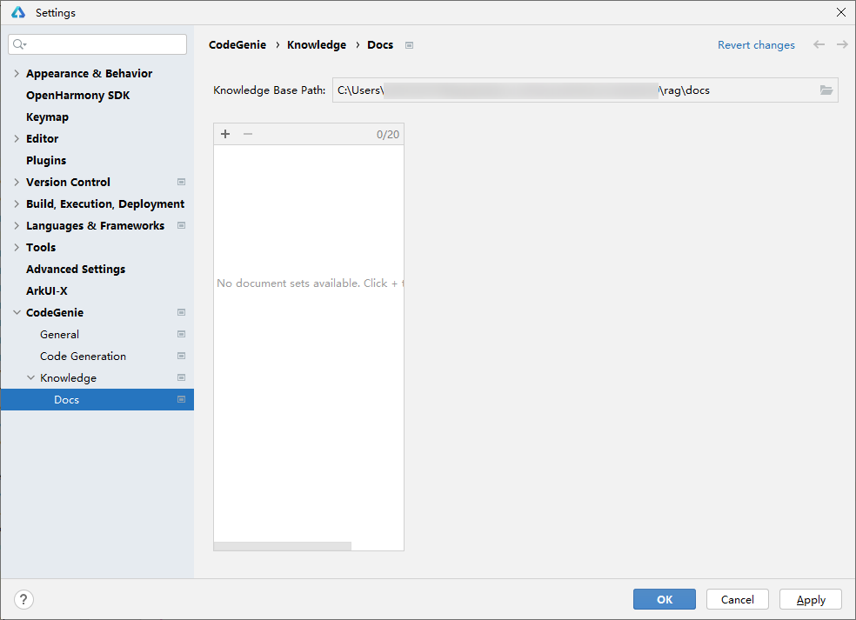Click the project icon on Knowledge row
Screen dimensions: 856x620
181,377
